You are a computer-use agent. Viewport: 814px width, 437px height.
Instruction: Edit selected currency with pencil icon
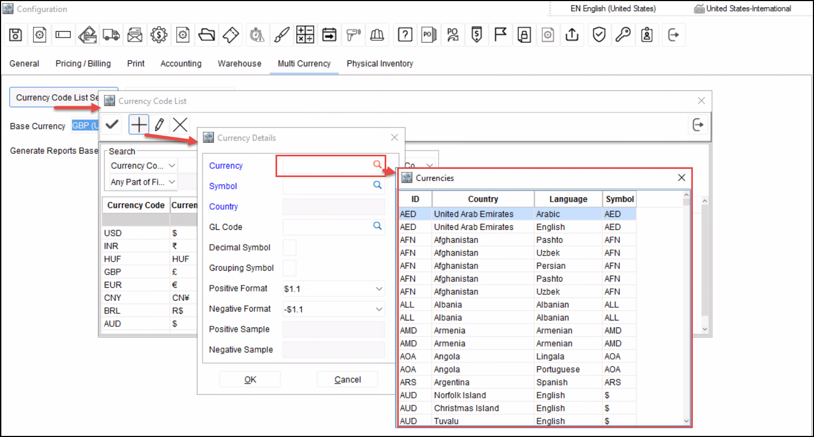[159, 125]
